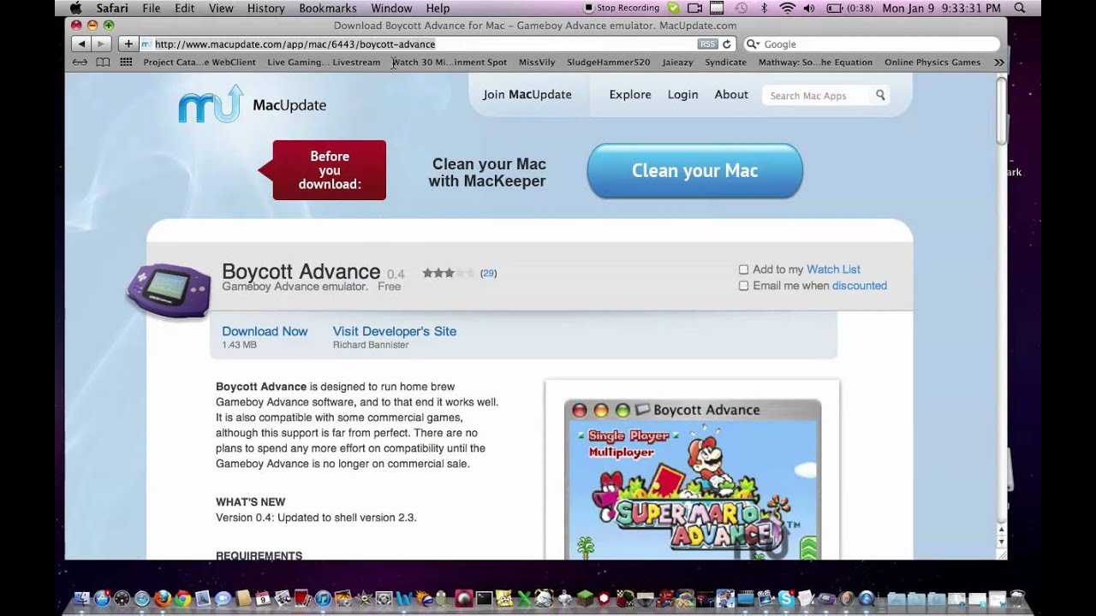Click the video camera menu bar icon
The width and height of the screenshot is (1096, 616).
tap(694, 9)
